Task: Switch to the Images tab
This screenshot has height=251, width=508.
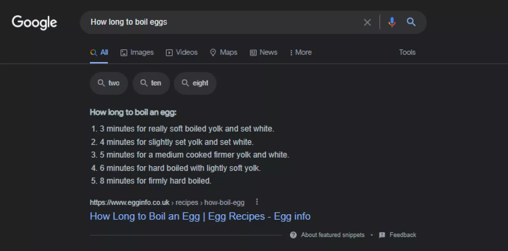Action: [x=137, y=52]
